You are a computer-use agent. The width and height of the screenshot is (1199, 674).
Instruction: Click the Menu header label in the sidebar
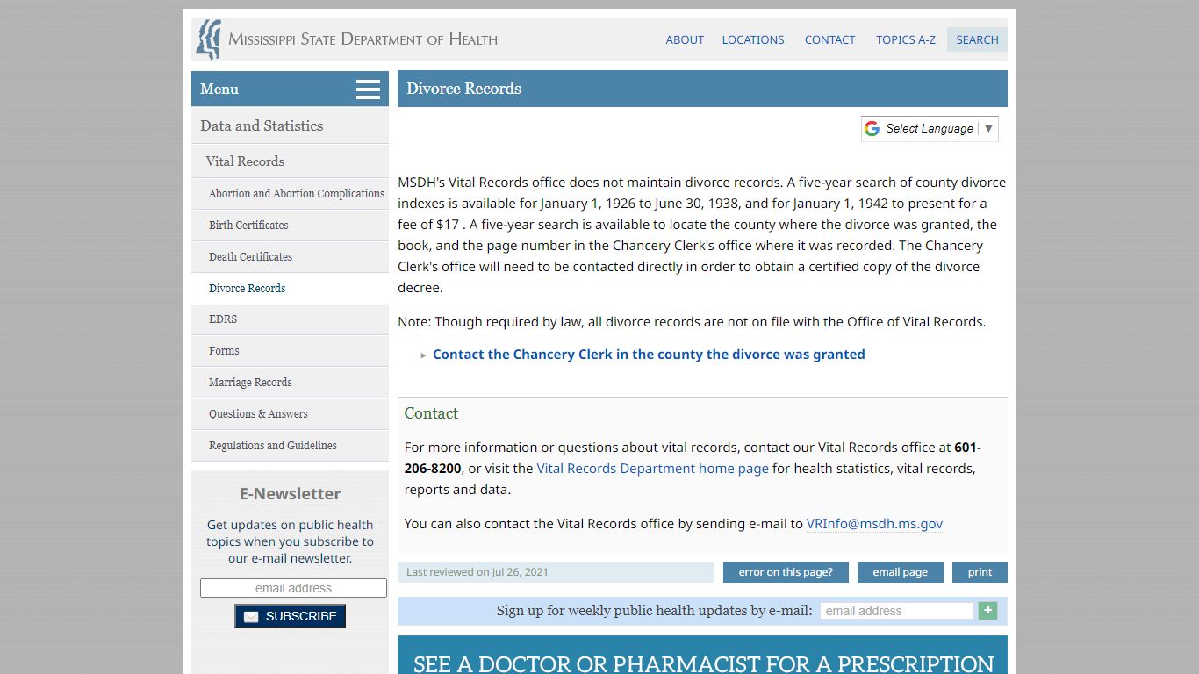pyautogui.click(x=219, y=90)
